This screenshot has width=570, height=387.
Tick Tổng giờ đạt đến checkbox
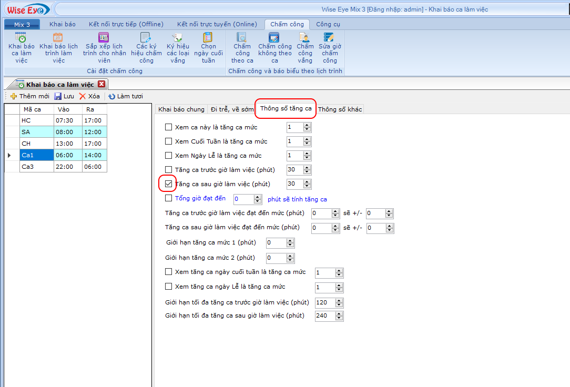click(x=169, y=199)
